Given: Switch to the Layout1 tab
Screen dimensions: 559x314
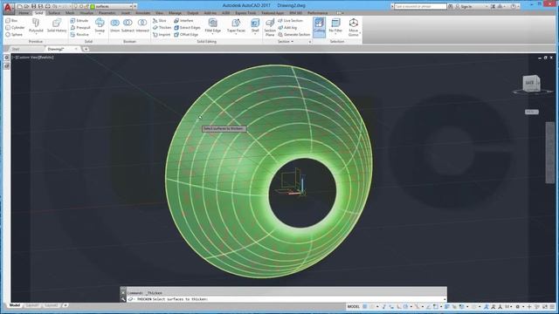Looking at the screenshot, I should point(32,305).
